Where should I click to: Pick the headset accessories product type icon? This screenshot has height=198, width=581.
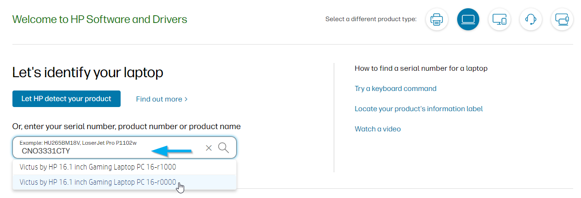pos(530,20)
